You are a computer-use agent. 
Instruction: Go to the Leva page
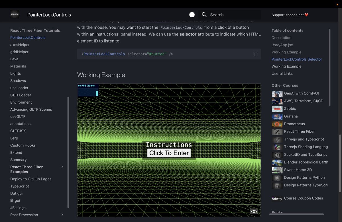[x=14, y=59]
